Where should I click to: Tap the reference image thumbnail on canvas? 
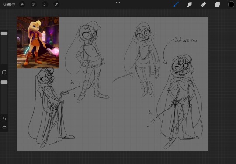click(38, 42)
